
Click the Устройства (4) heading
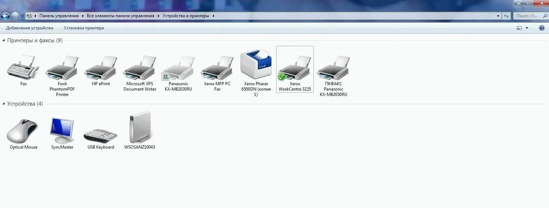[x=25, y=104]
